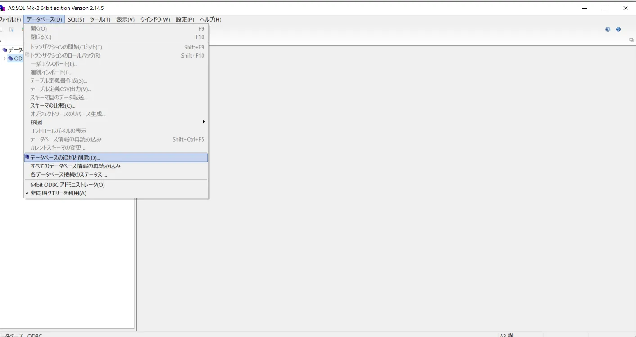636x337 pixels.
Task: Select the ODBC item in the database tree
Action: click(20, 58)
